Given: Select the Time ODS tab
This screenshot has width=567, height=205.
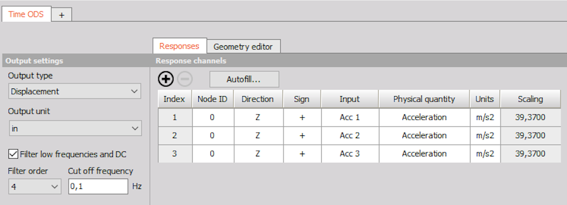Looking at the screenshot, I should pos(26,14).
